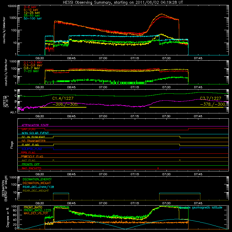Click the FLARE_FLAG label
Screen dimensions: 232x232
[x=30, y=145]
